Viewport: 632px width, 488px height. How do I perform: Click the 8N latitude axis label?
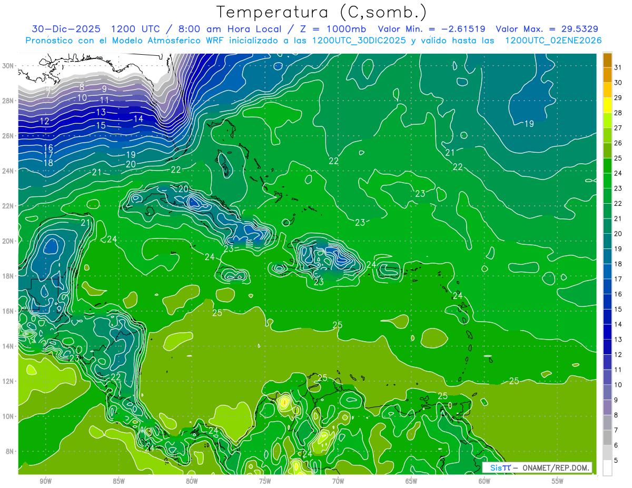(10, 452)
